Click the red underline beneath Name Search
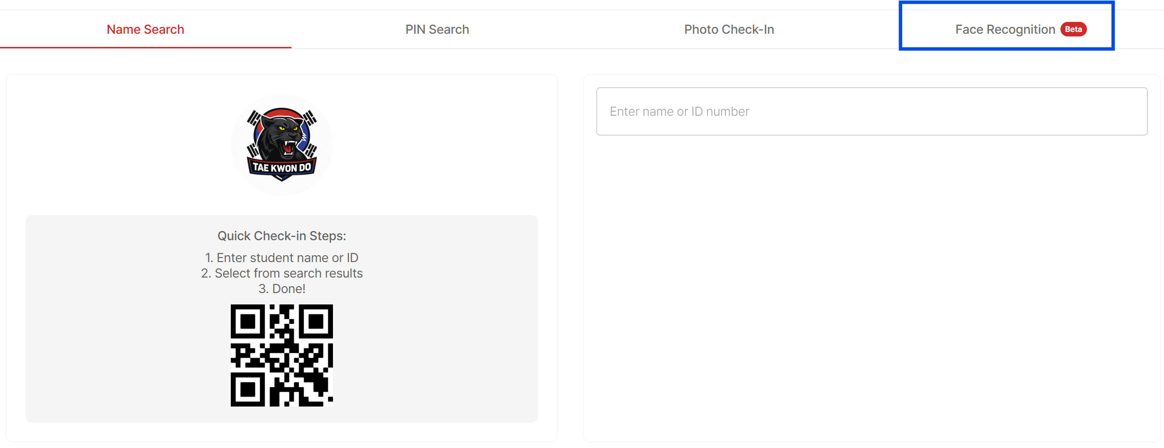1164x448 pixels. pyautogui.click(x=145, y=47)
